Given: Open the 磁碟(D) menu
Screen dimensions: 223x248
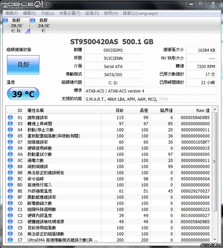Looking at the screenshot, I should coord(92,13).
